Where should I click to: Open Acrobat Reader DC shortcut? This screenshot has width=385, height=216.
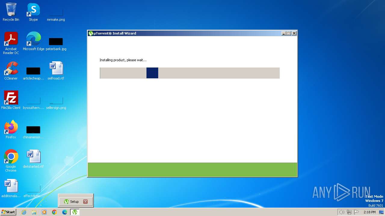[11, 43]
